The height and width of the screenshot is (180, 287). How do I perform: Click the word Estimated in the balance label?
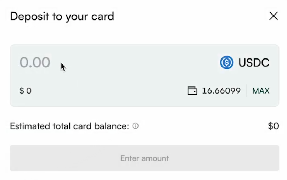30,126
